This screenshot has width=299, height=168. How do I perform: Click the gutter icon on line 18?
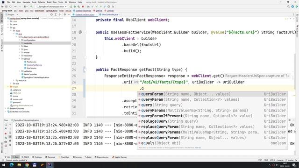click(80, 32)
